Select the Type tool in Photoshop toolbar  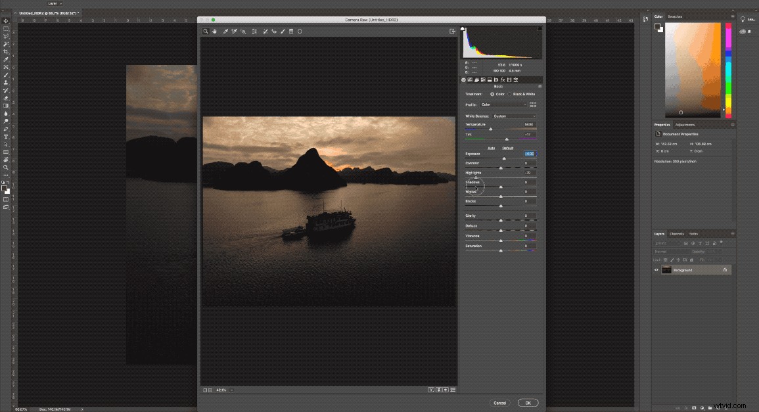6,137
